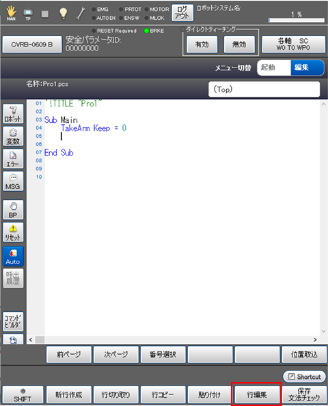Click the ロボット robot sidebar icon
The height and width of the screenshot is (406, 328).
(13, 114)
